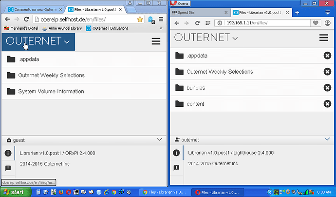Open the hamburger menu in the Chrome Outernet page
Screen dimensions: 336x197
(x=156, y=41)
